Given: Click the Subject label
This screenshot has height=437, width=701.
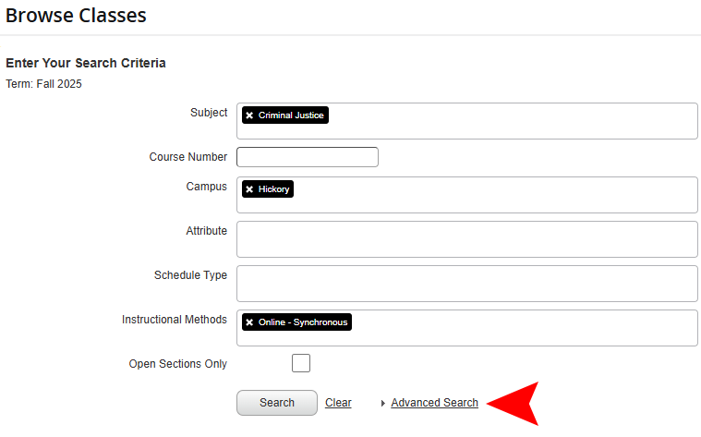Looking at the screenshot, I should (x=209, y=113).
